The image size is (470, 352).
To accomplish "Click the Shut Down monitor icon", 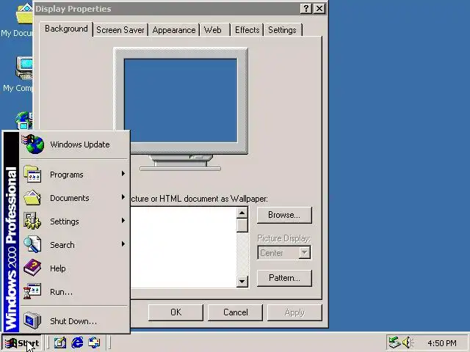I will coord(32,320).
